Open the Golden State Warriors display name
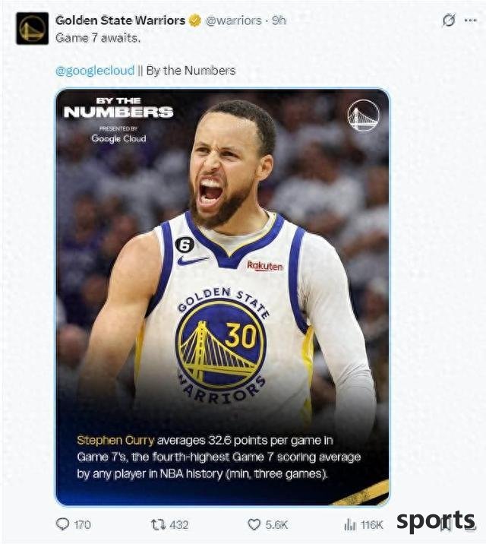This screenshot has height=544, width=486. pyautogui.click(x=120, y=21)
